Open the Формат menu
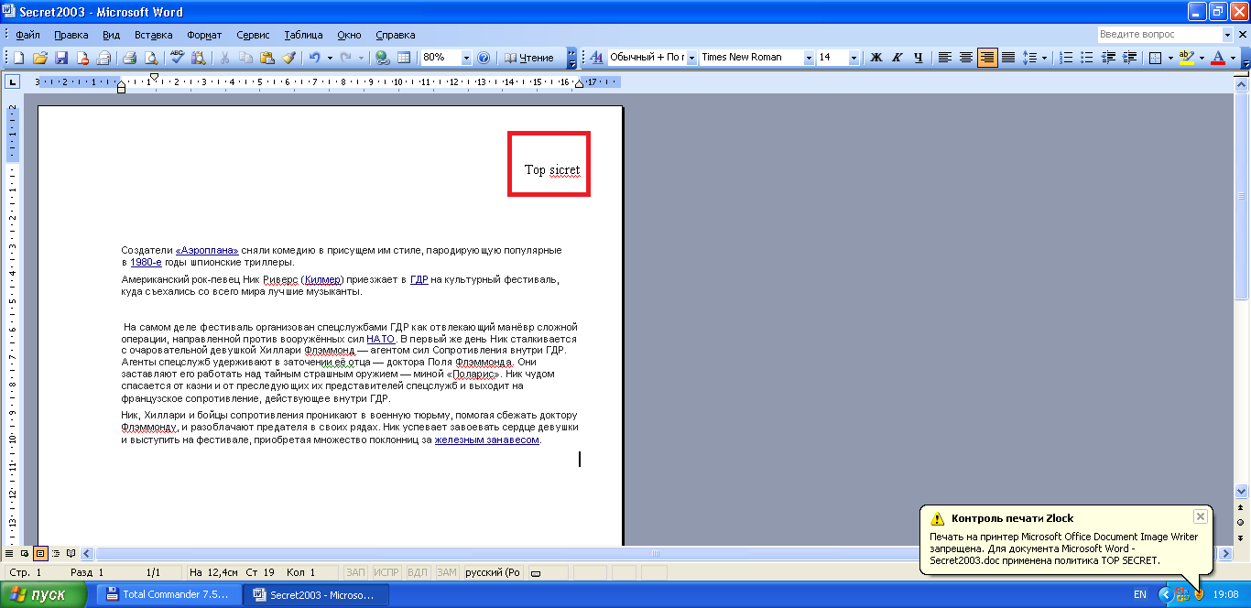Viewport: 1251px width, 608px height. [203, 35]
